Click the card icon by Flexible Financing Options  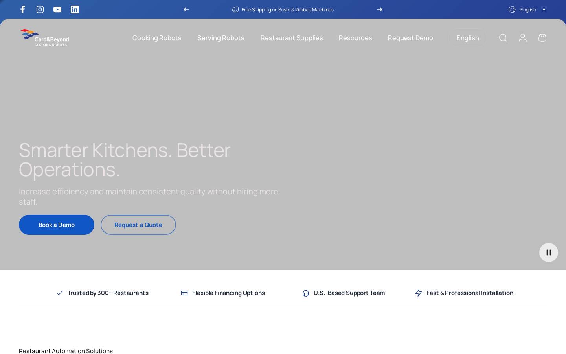tap(184, 293)
